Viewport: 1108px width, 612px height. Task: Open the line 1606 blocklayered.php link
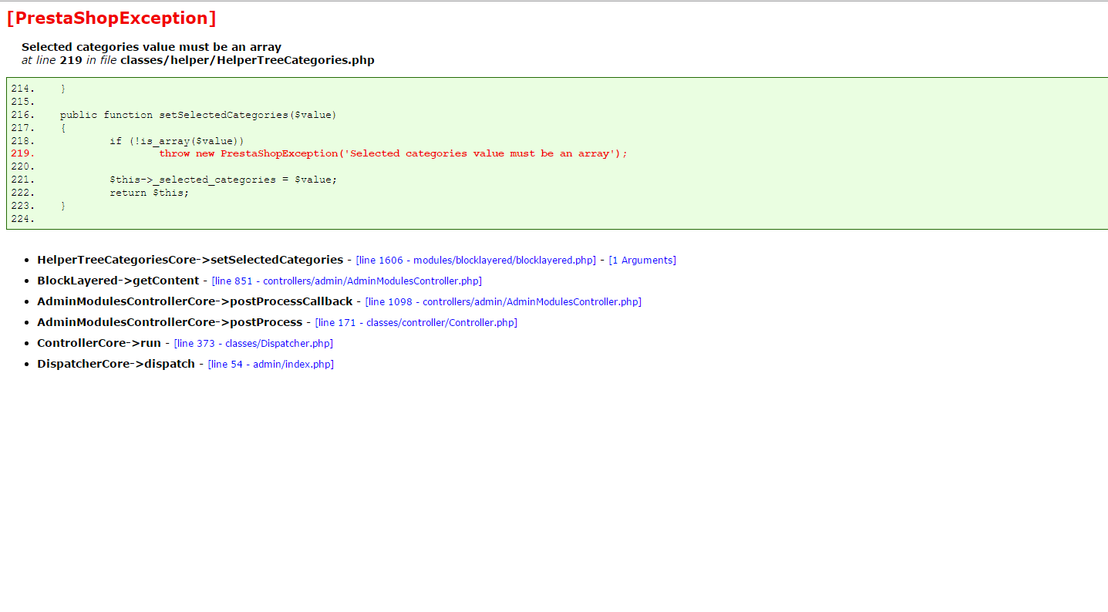click(476, 261)
